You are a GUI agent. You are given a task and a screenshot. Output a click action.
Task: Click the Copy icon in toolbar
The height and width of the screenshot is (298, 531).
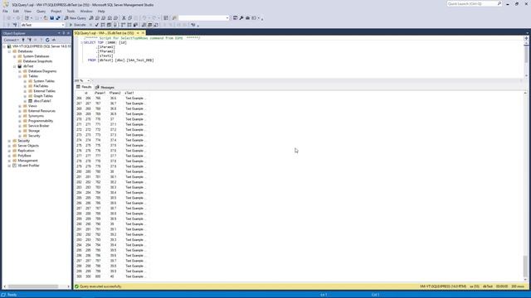pos(130,18)
